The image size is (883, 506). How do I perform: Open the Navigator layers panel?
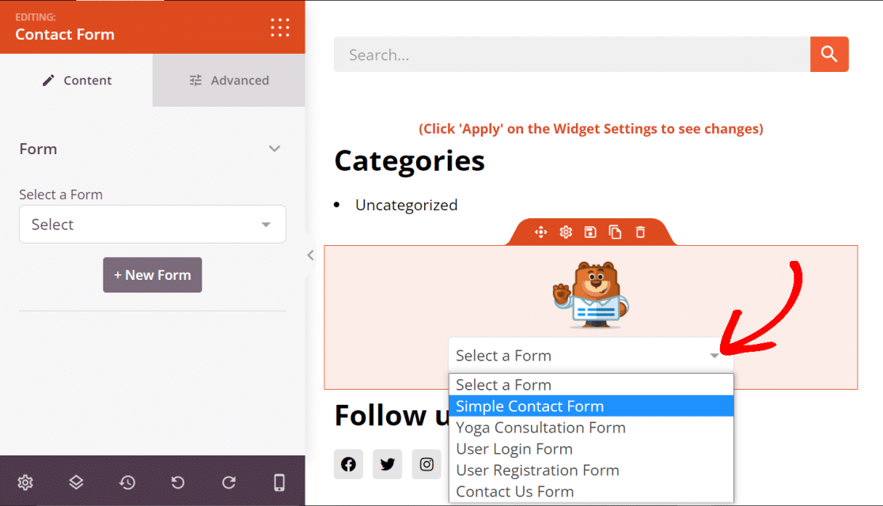(x=76, y=482)
